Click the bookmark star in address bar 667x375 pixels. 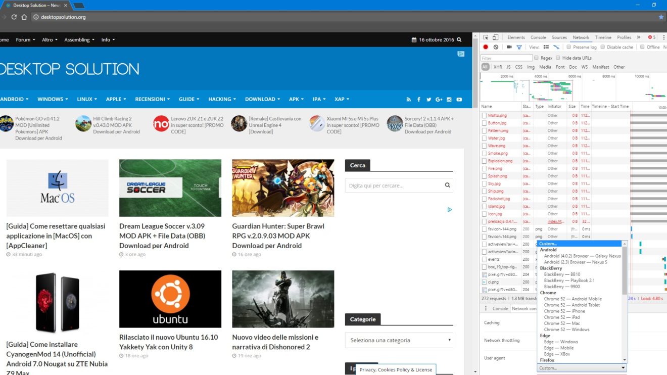pos(661,17)
